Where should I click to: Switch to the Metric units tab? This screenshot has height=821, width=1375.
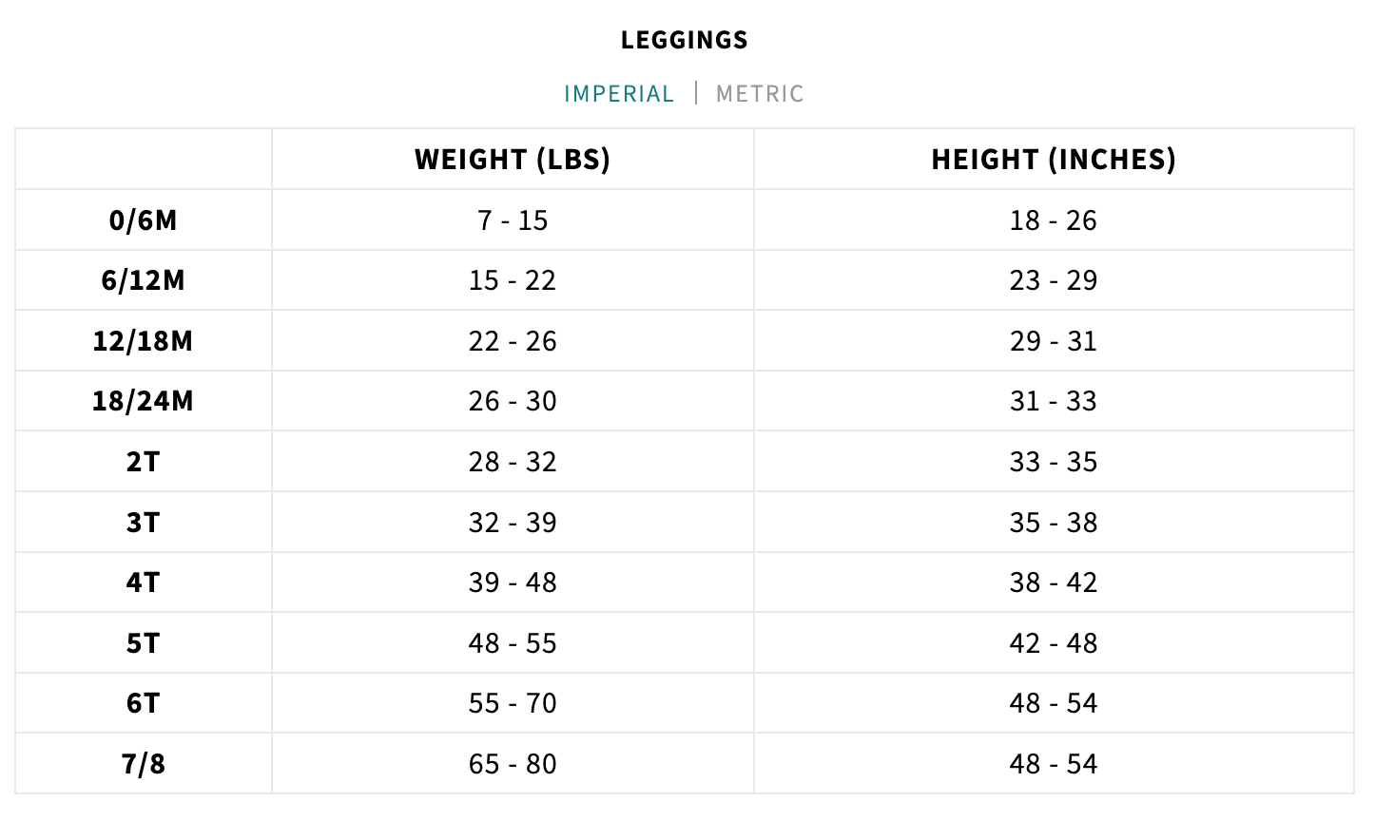759,94
